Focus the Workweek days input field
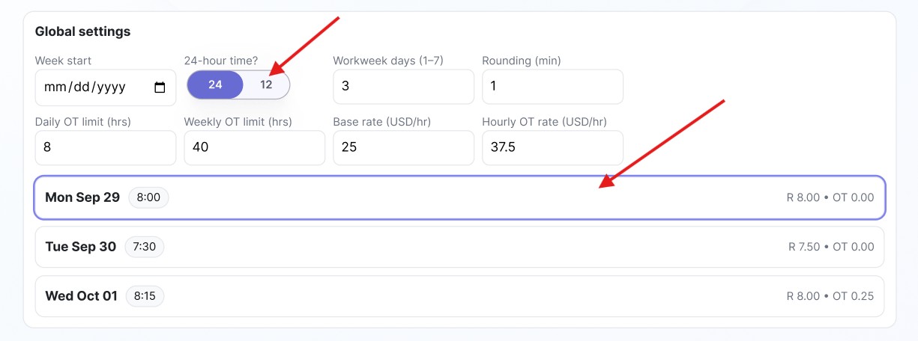 pyautogui.click(x=403, y=87)
